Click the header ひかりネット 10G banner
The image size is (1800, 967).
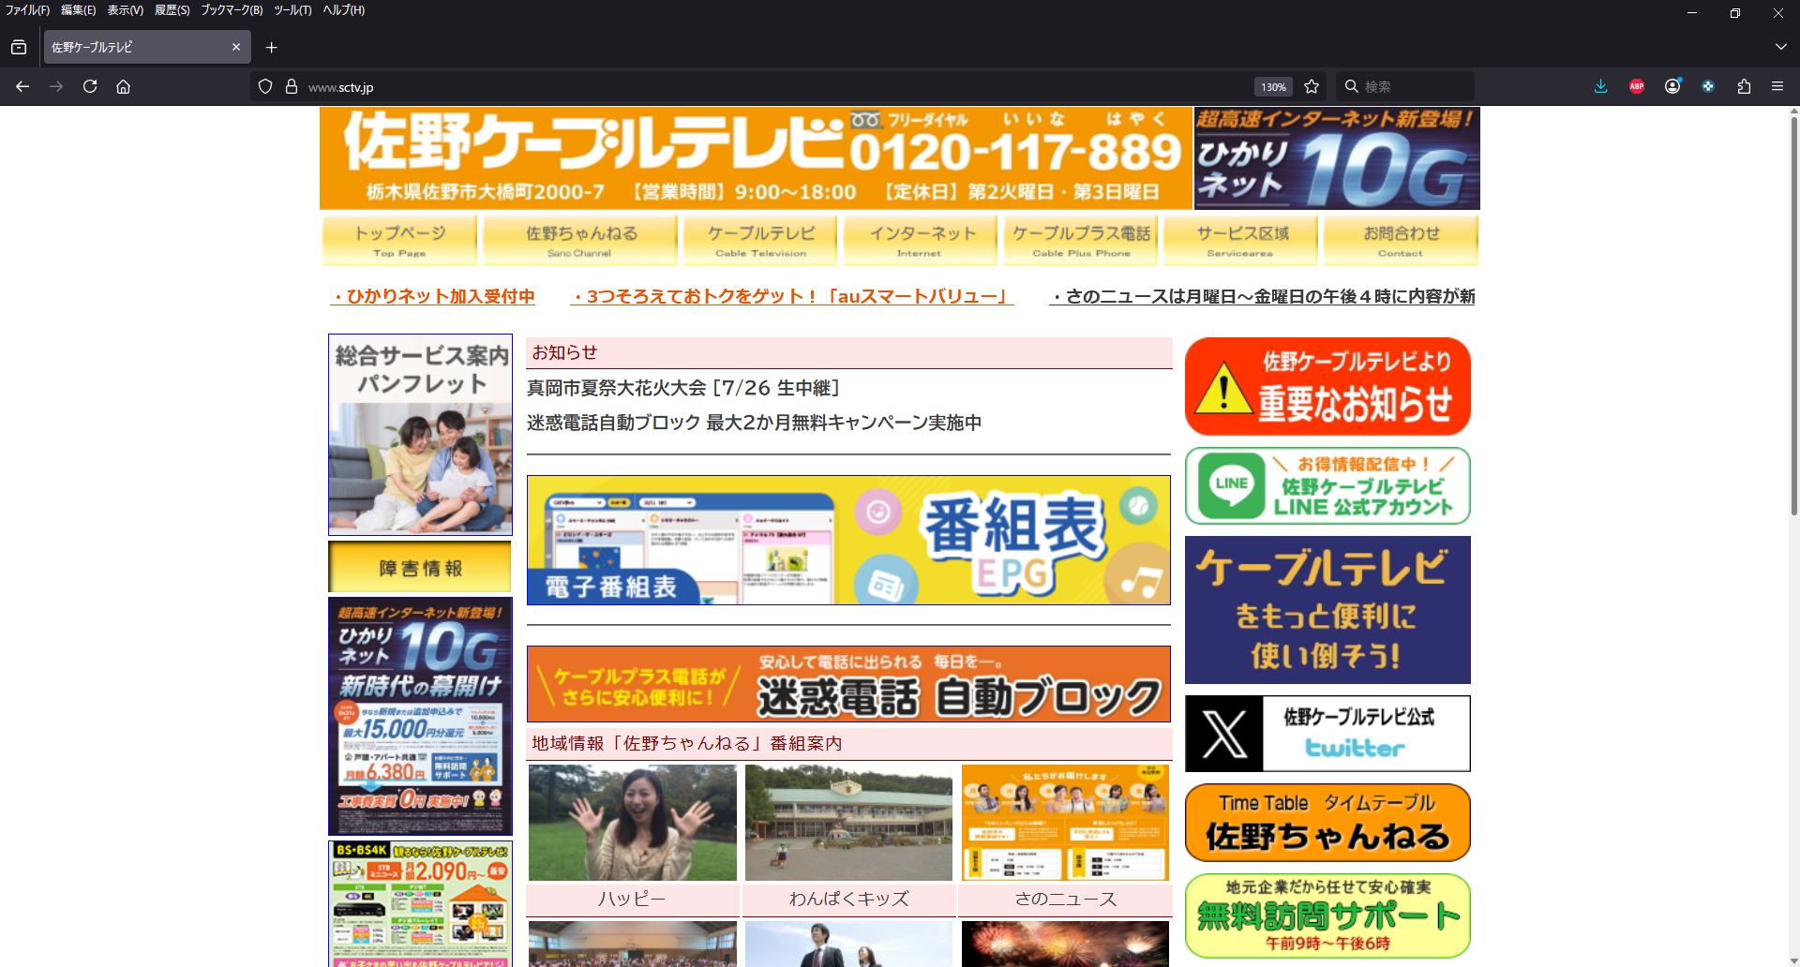[x=1337, y=158]
